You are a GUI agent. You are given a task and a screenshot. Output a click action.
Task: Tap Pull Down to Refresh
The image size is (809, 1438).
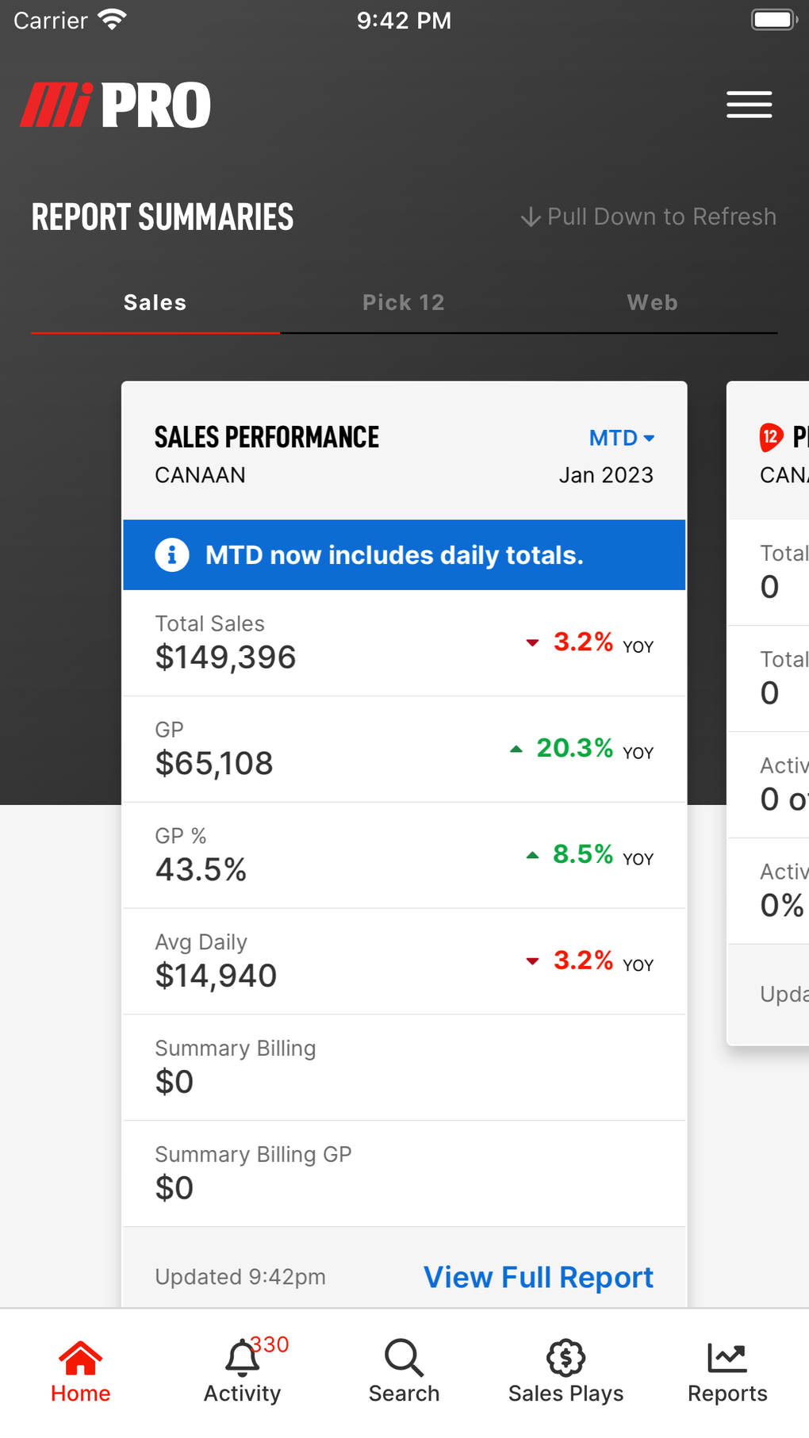(649, 217)
